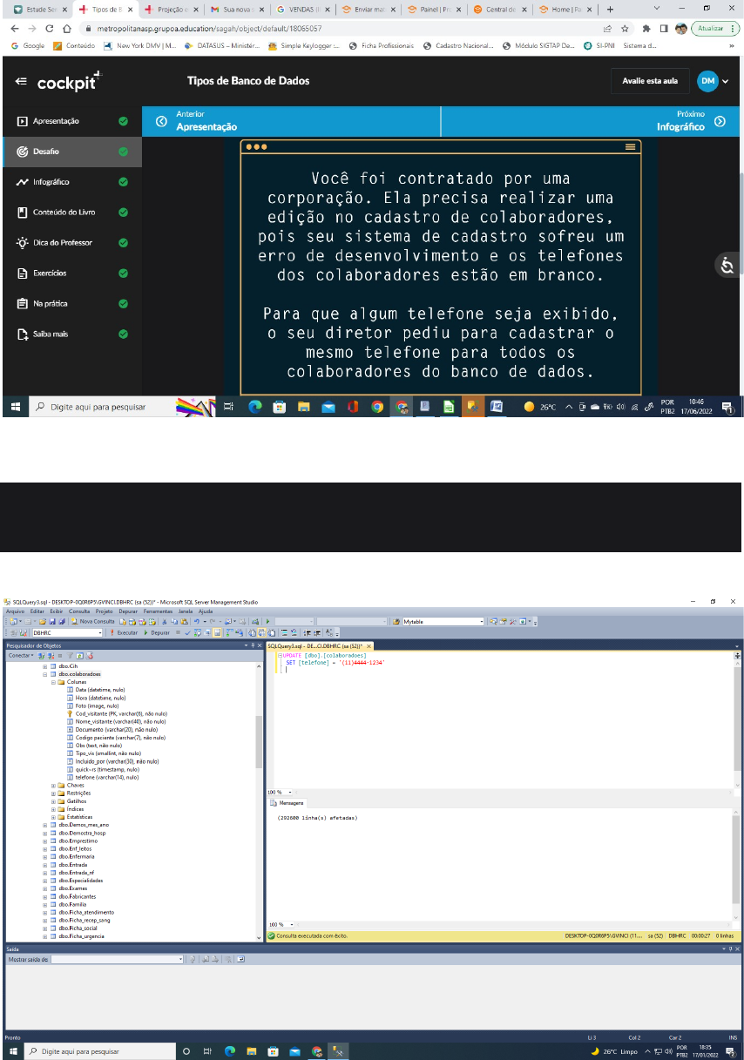Expand the Chaves folder in object tree
This screenshot has height=1060, width=744.
pyautogui.click(x=52, y=785)
